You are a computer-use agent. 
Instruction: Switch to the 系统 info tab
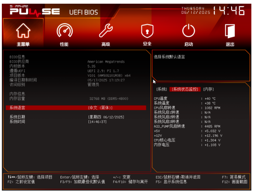(162, 89)
